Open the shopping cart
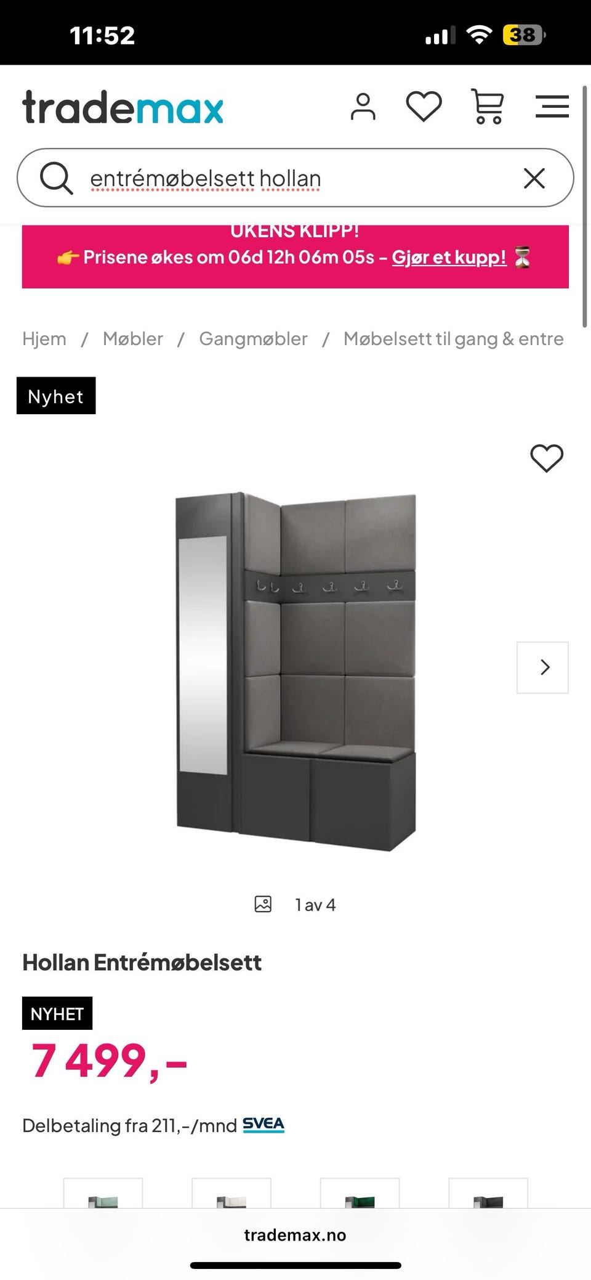591x1280 pixels. coord(488,107)
